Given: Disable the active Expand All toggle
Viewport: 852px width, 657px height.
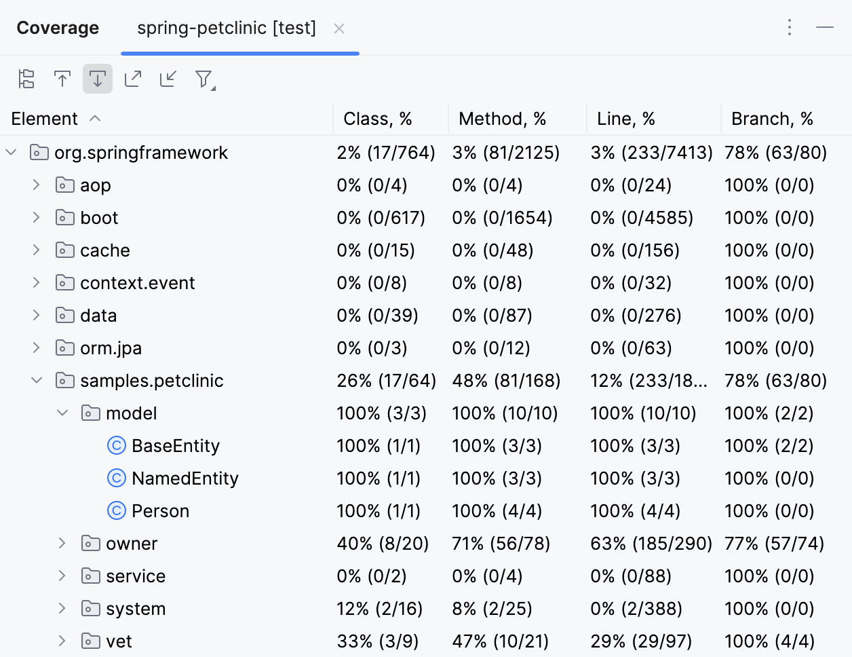Looking at the screenshot, I should pyautogui.click(x=97, y=79).
